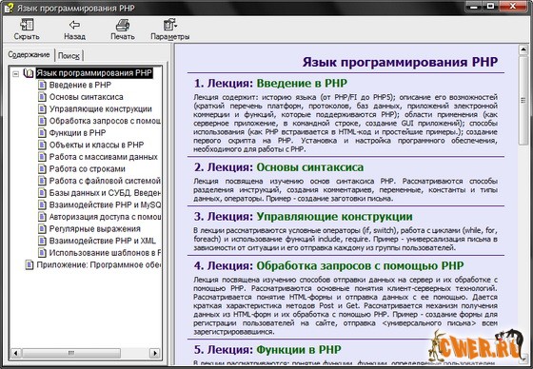Open the Основы синтаксиса topic

86,97
